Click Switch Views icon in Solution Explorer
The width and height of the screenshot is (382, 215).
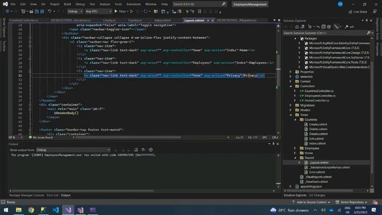point(303,27)
